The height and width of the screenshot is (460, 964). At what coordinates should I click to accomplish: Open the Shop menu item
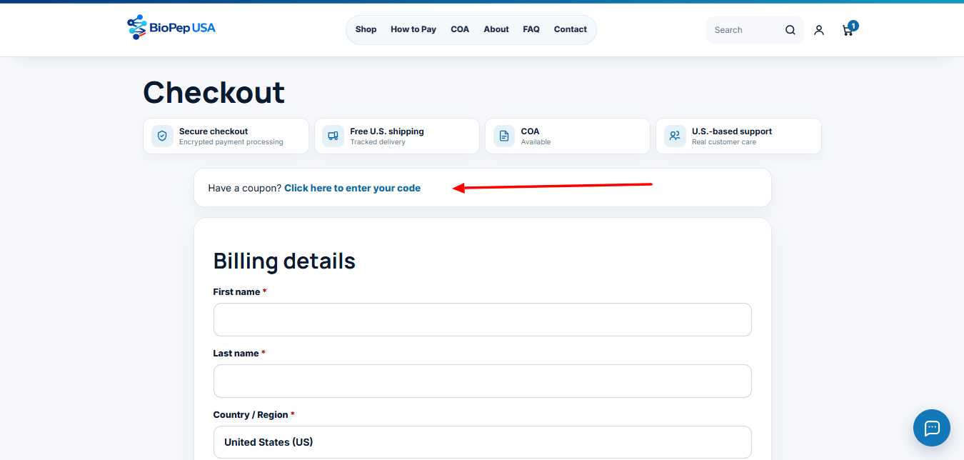coord(366,29)
